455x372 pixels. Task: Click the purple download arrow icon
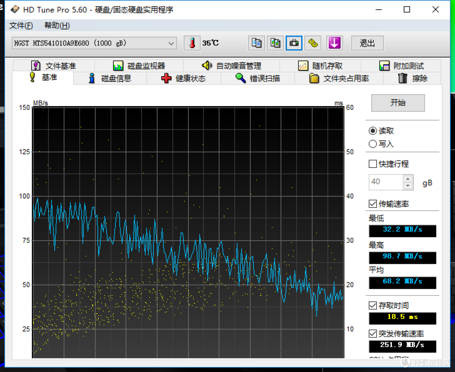pos(335,43)
